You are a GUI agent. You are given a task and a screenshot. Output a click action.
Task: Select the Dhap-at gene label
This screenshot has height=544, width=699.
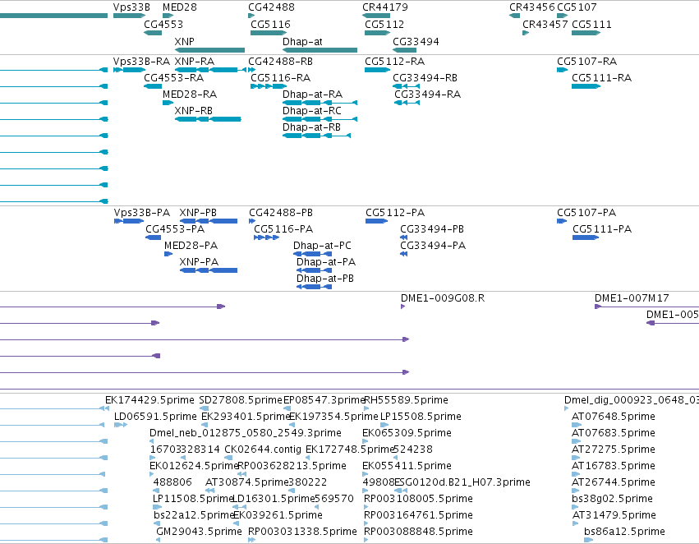click(302, 41)
